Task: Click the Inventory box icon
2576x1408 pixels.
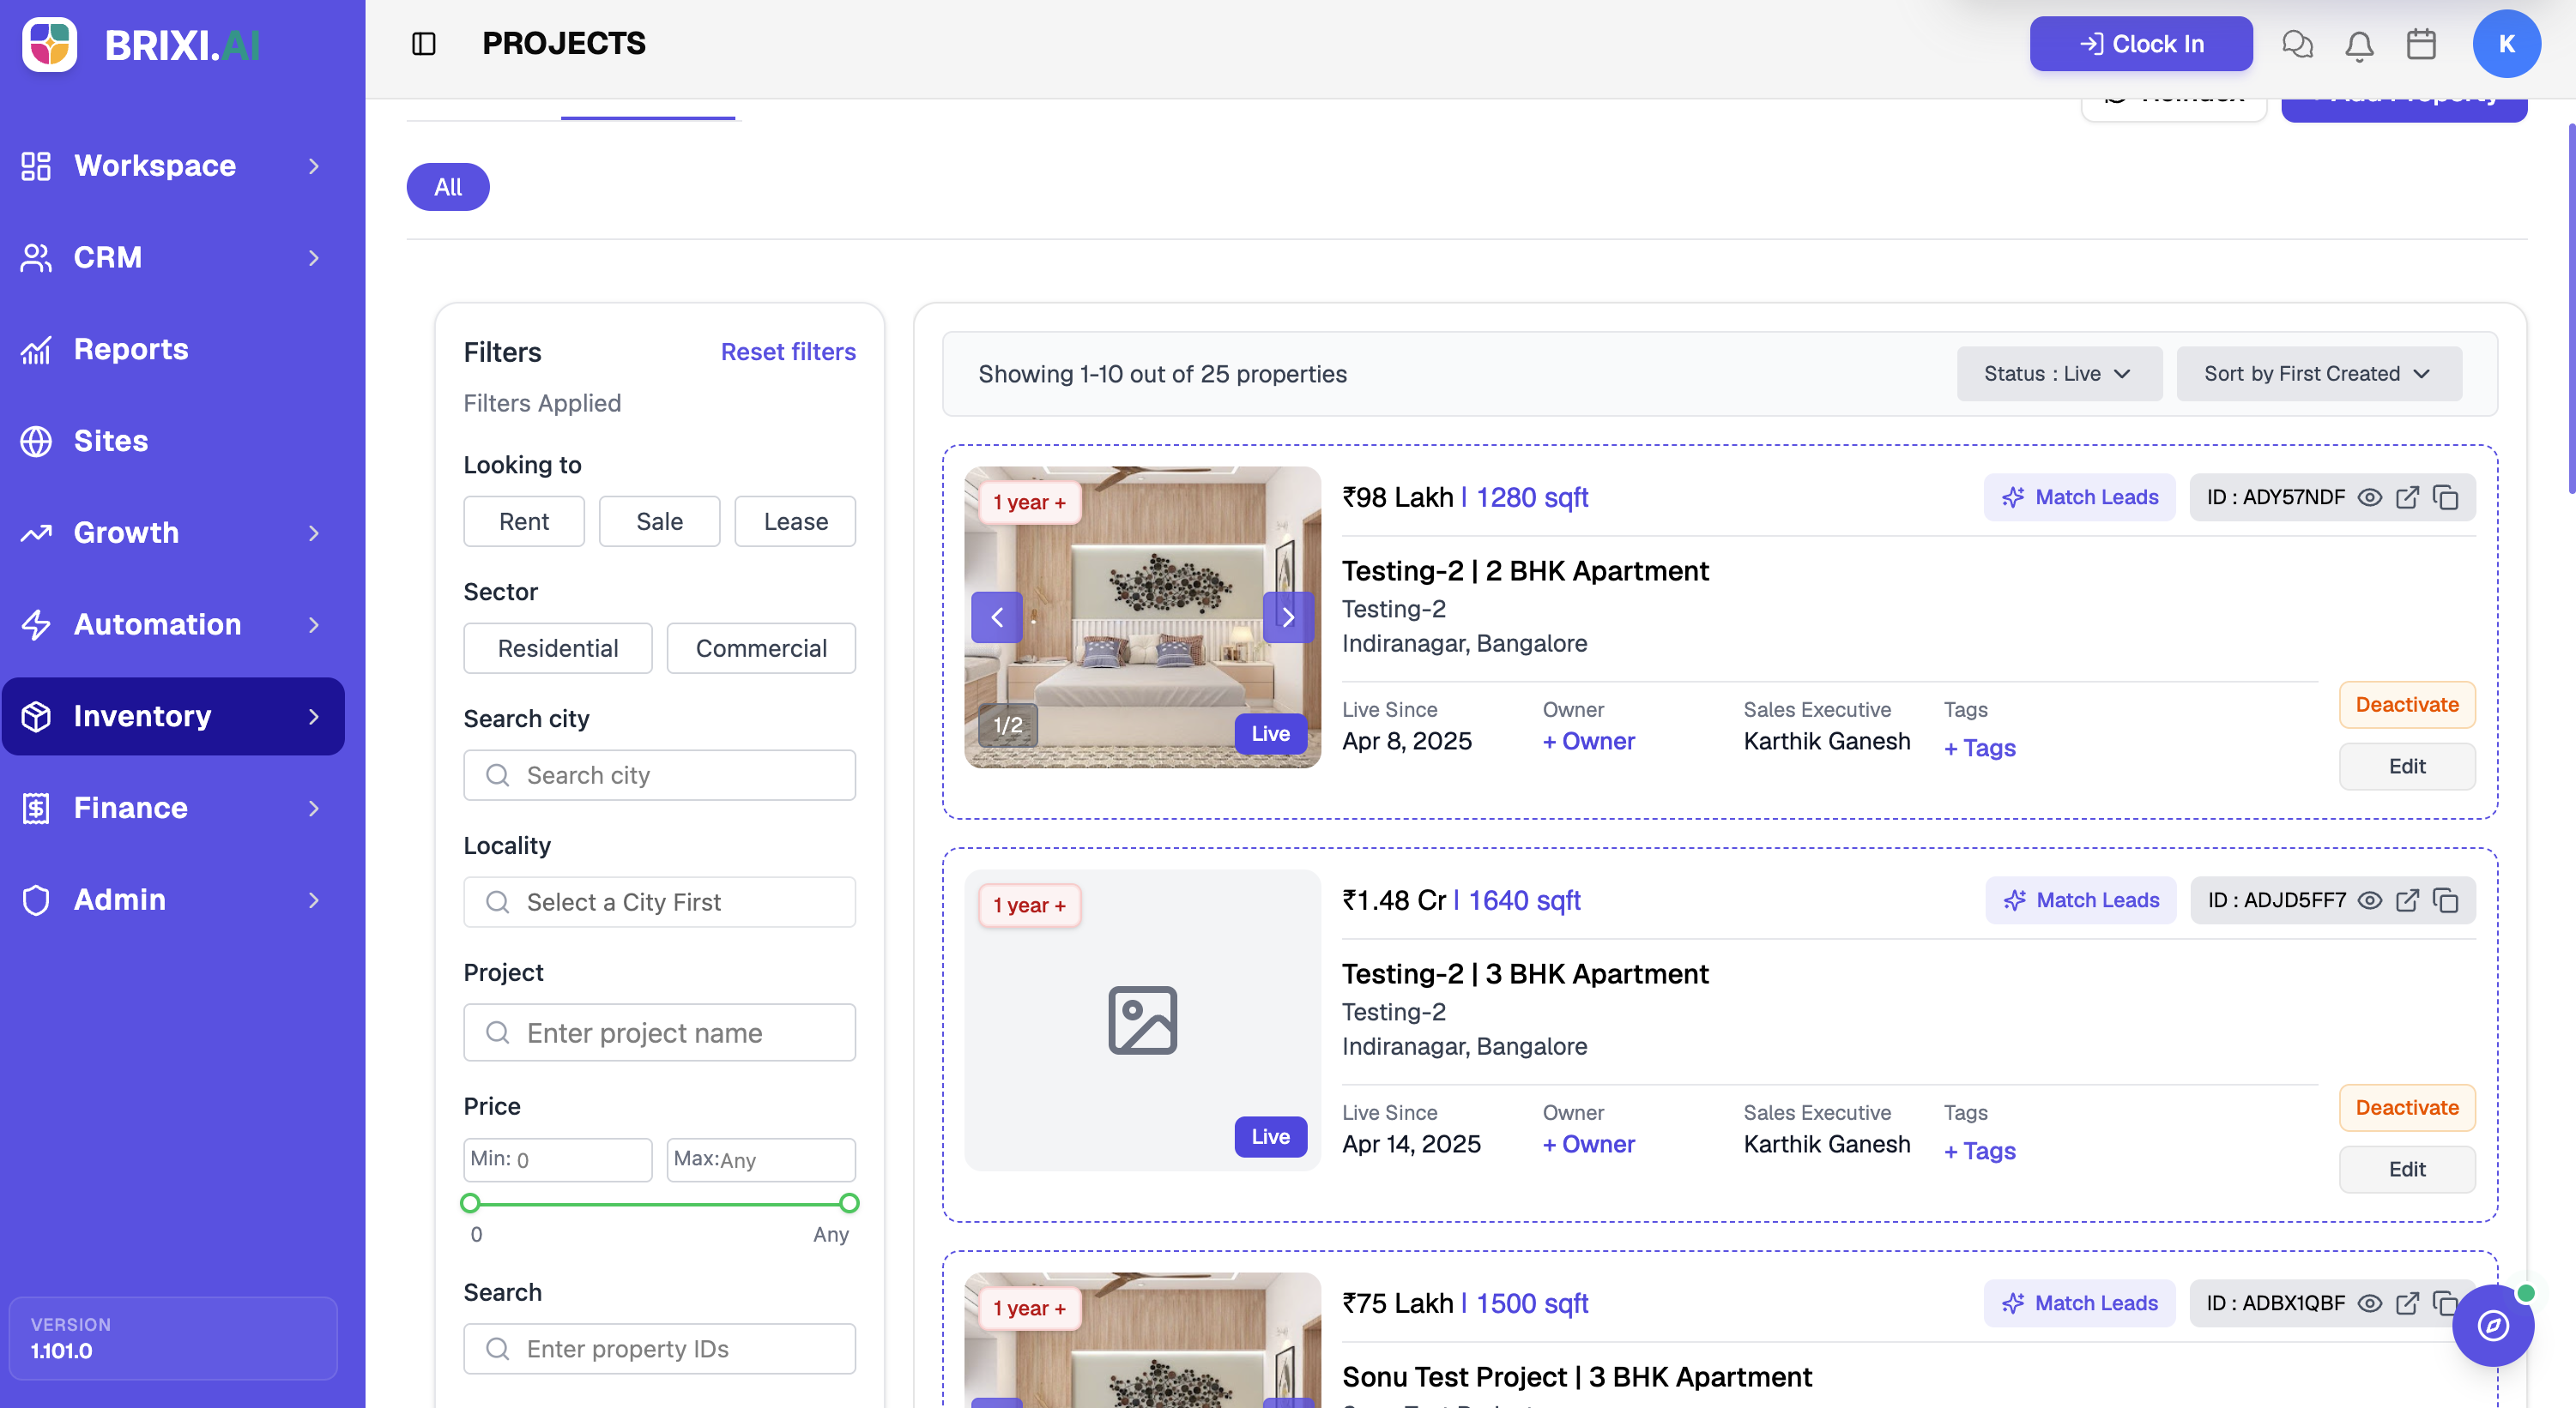Action: coord(36,717)
